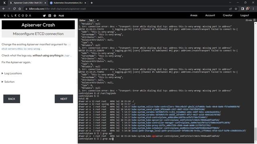Open the LinkedIn icon in the header

coord(50,16)
